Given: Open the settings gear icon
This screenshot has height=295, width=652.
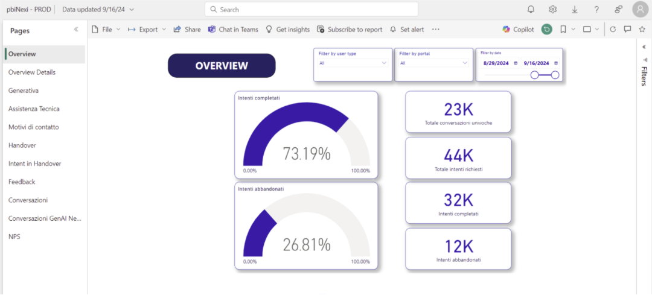Looking at the screenshot, I should point(552,10).
